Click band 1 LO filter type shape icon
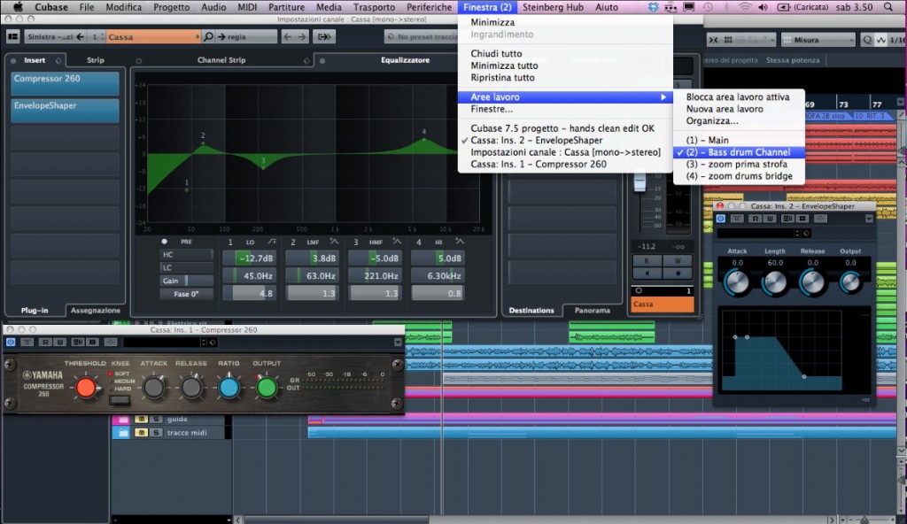 pos(271,242)
